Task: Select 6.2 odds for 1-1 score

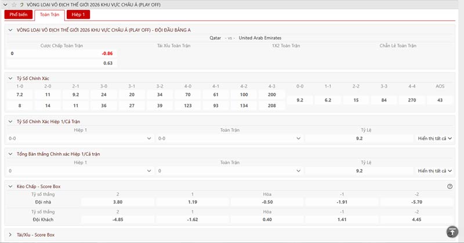Action: [x=328, y=100]
